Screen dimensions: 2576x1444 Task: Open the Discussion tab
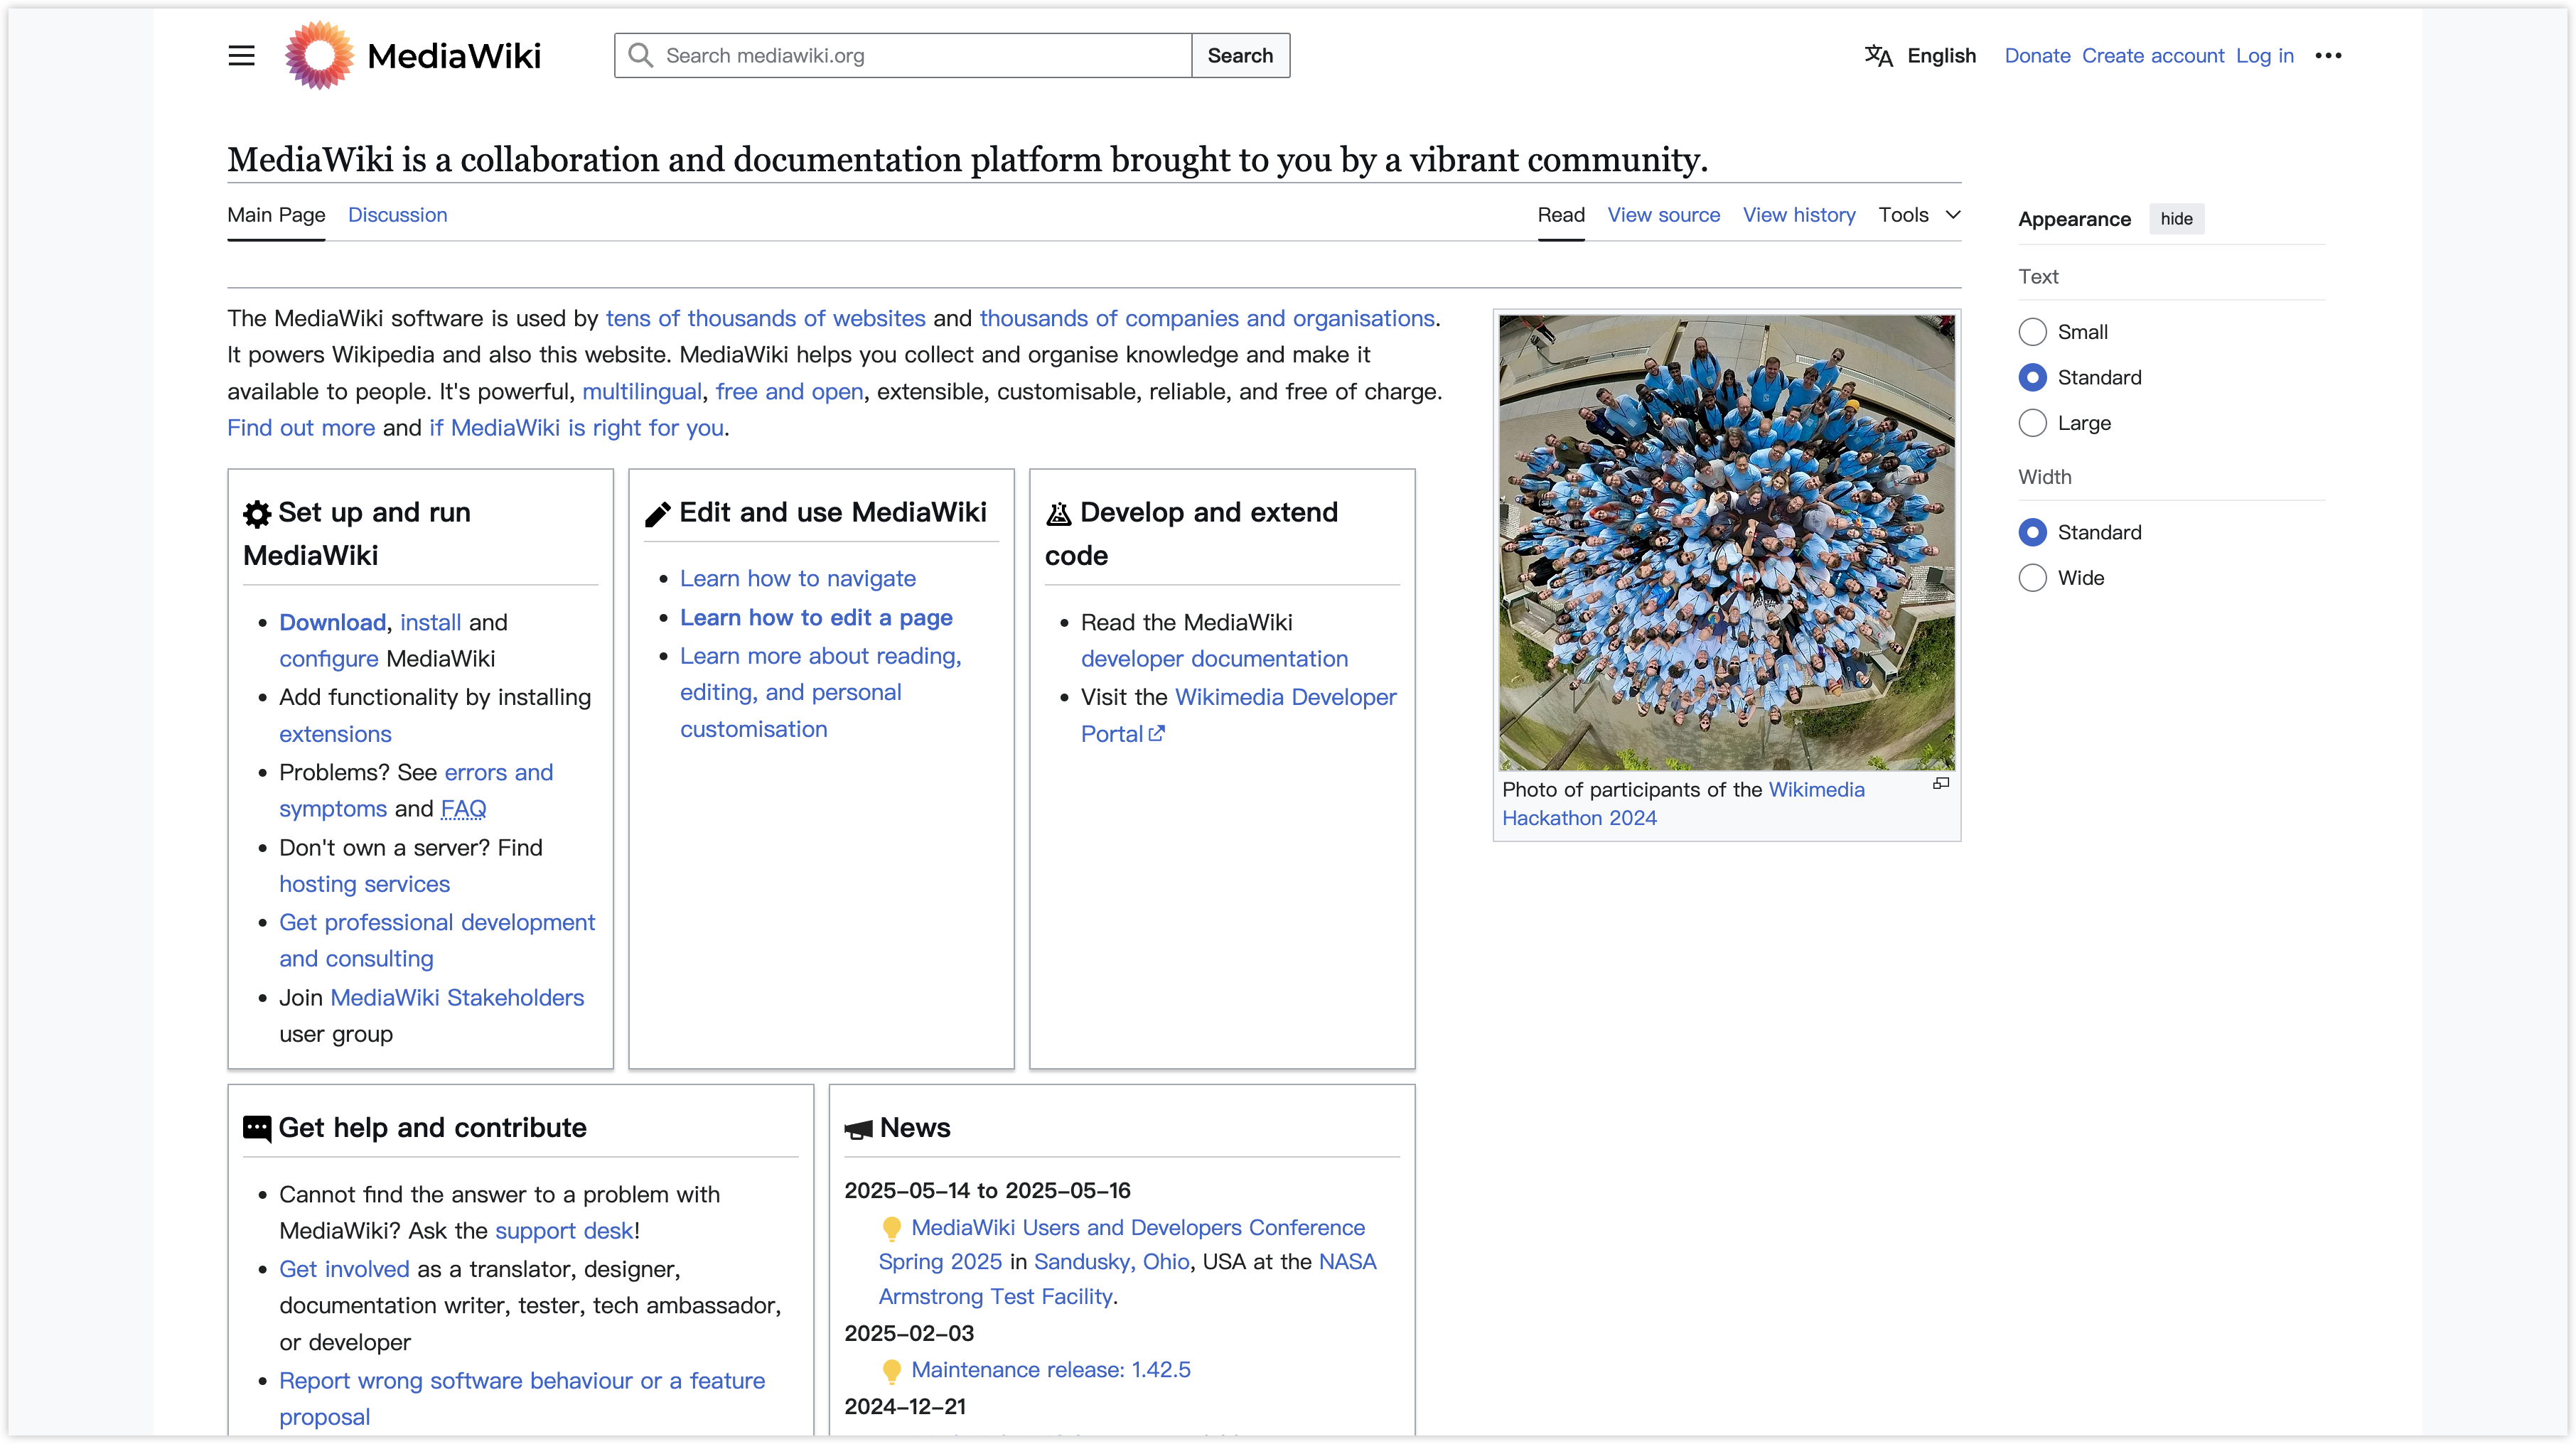397,215
